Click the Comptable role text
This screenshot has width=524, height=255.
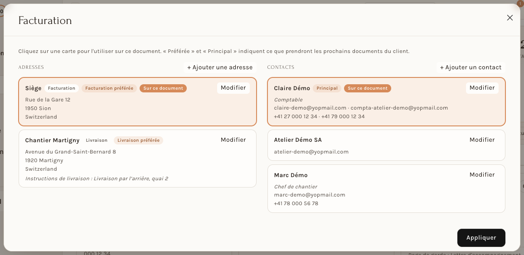point(288,100)
